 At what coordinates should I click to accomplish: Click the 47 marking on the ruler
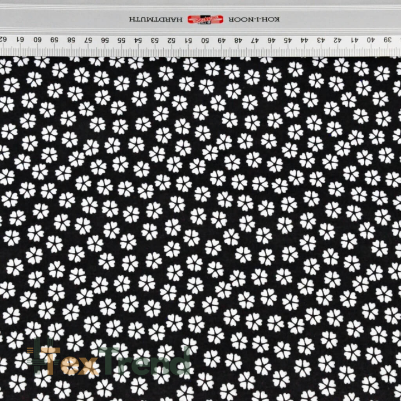[255, 41]
